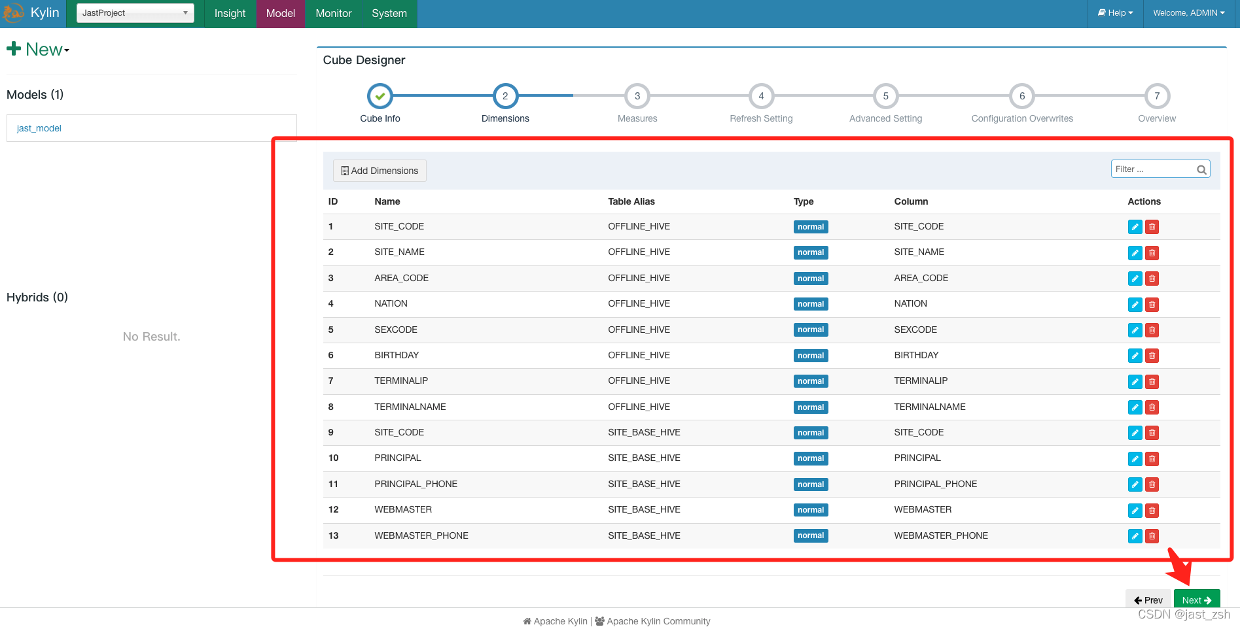Delete the AREA_CODE dimension

pyautogui.click(x=1152, y=279)
